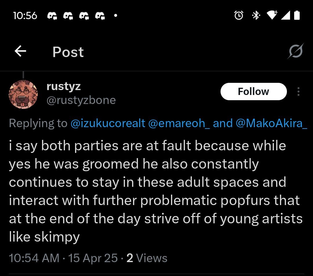Open the @izukucorealt mention link
Screen dimensions: 313x276
pos(108,123)
